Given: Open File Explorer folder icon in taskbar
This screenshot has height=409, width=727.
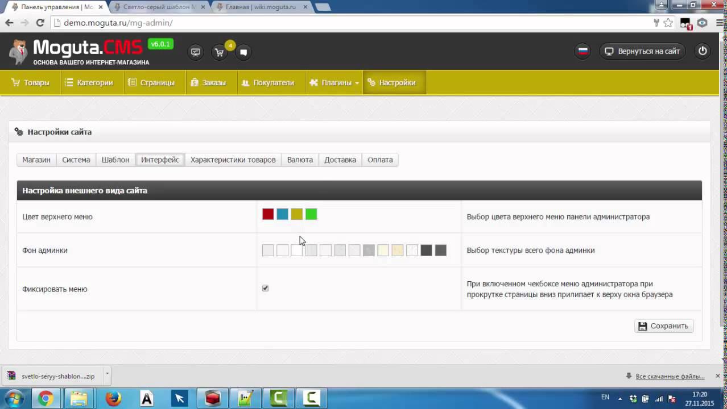Looking at the screenshot, I should click(79, 398).
